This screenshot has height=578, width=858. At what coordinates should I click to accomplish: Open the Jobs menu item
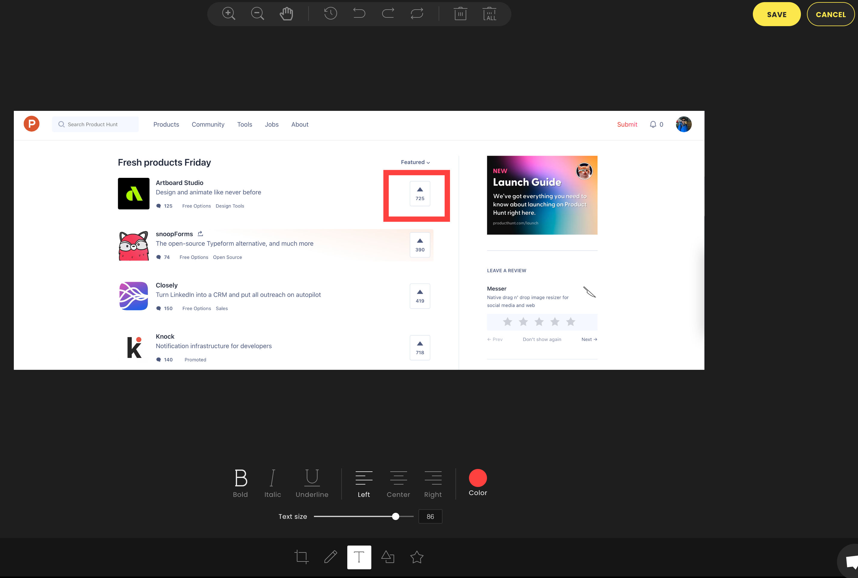click(272, 125)
